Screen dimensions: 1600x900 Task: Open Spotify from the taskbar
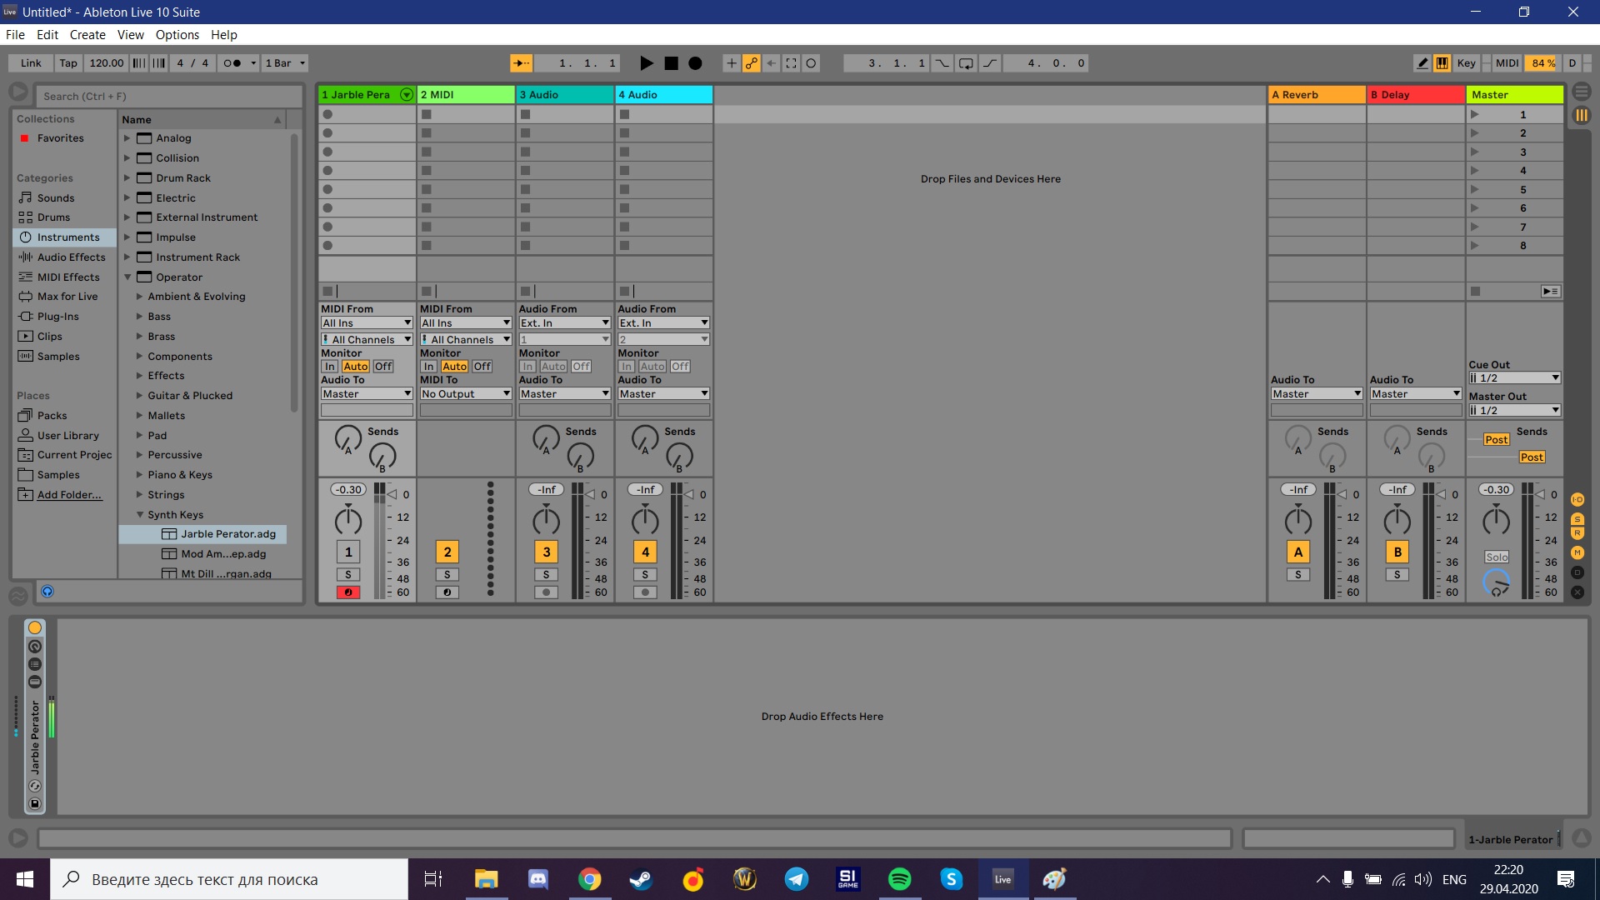pyautogui.click(x=899, y=879)
